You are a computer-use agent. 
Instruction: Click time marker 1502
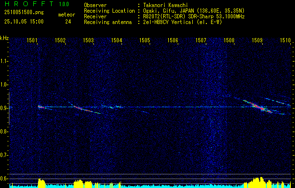(x=60, y=40)
